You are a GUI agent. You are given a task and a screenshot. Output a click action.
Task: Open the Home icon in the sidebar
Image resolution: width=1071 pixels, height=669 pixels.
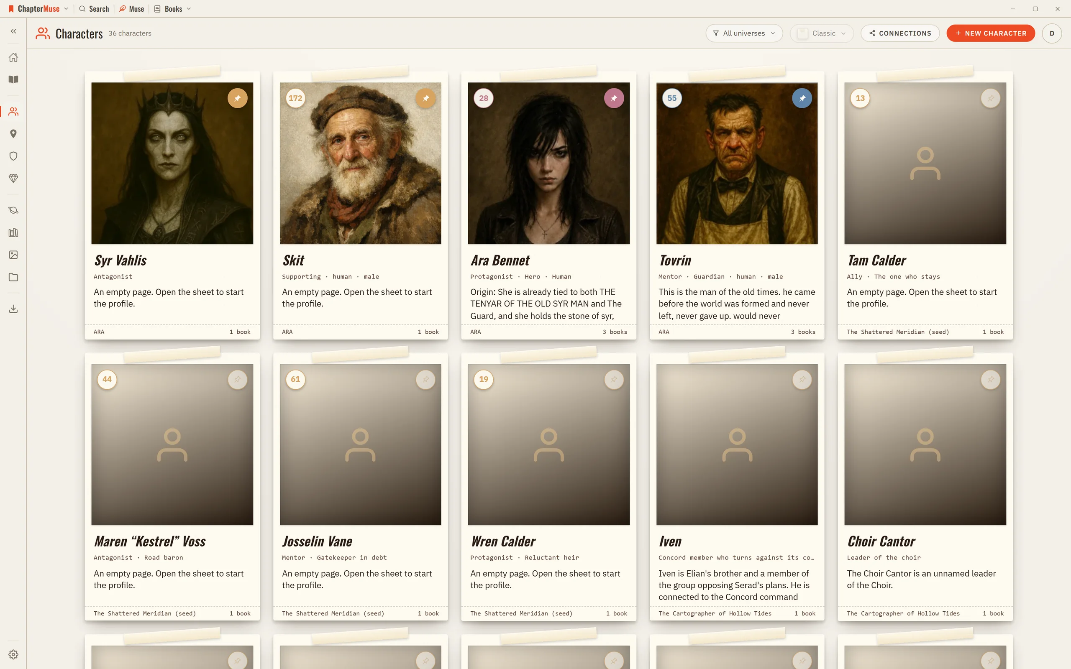pyautogui.click(x=13, y=58)
